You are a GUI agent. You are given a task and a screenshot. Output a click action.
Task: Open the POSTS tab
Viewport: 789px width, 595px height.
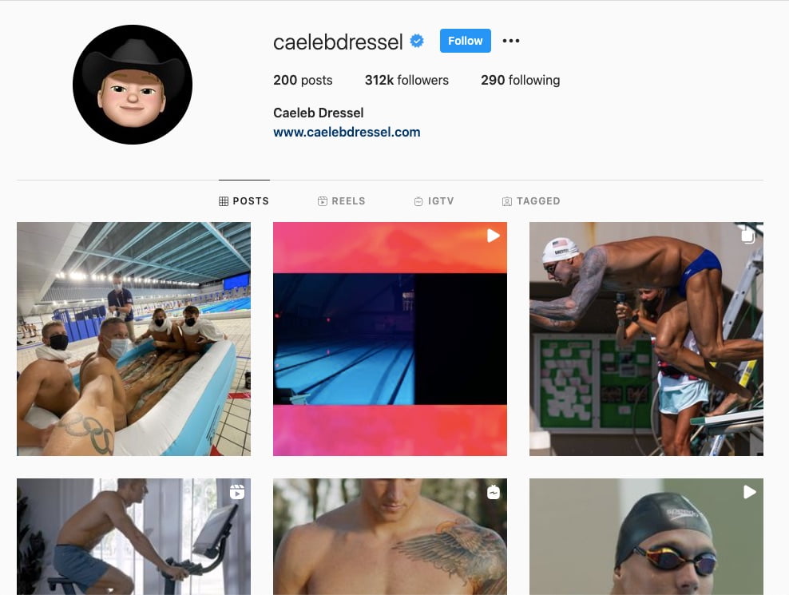pos(244,200)
